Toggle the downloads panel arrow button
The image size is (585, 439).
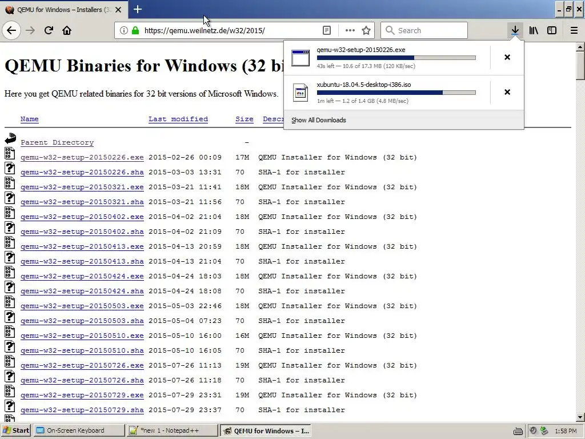pyautogui.click(x=515, y=30)
